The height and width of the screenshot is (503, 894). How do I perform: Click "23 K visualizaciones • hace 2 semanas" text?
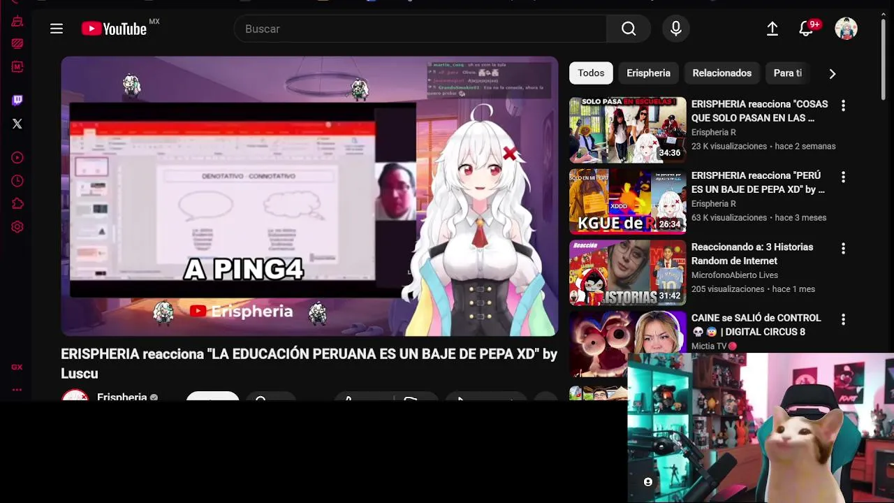(763, 146)
